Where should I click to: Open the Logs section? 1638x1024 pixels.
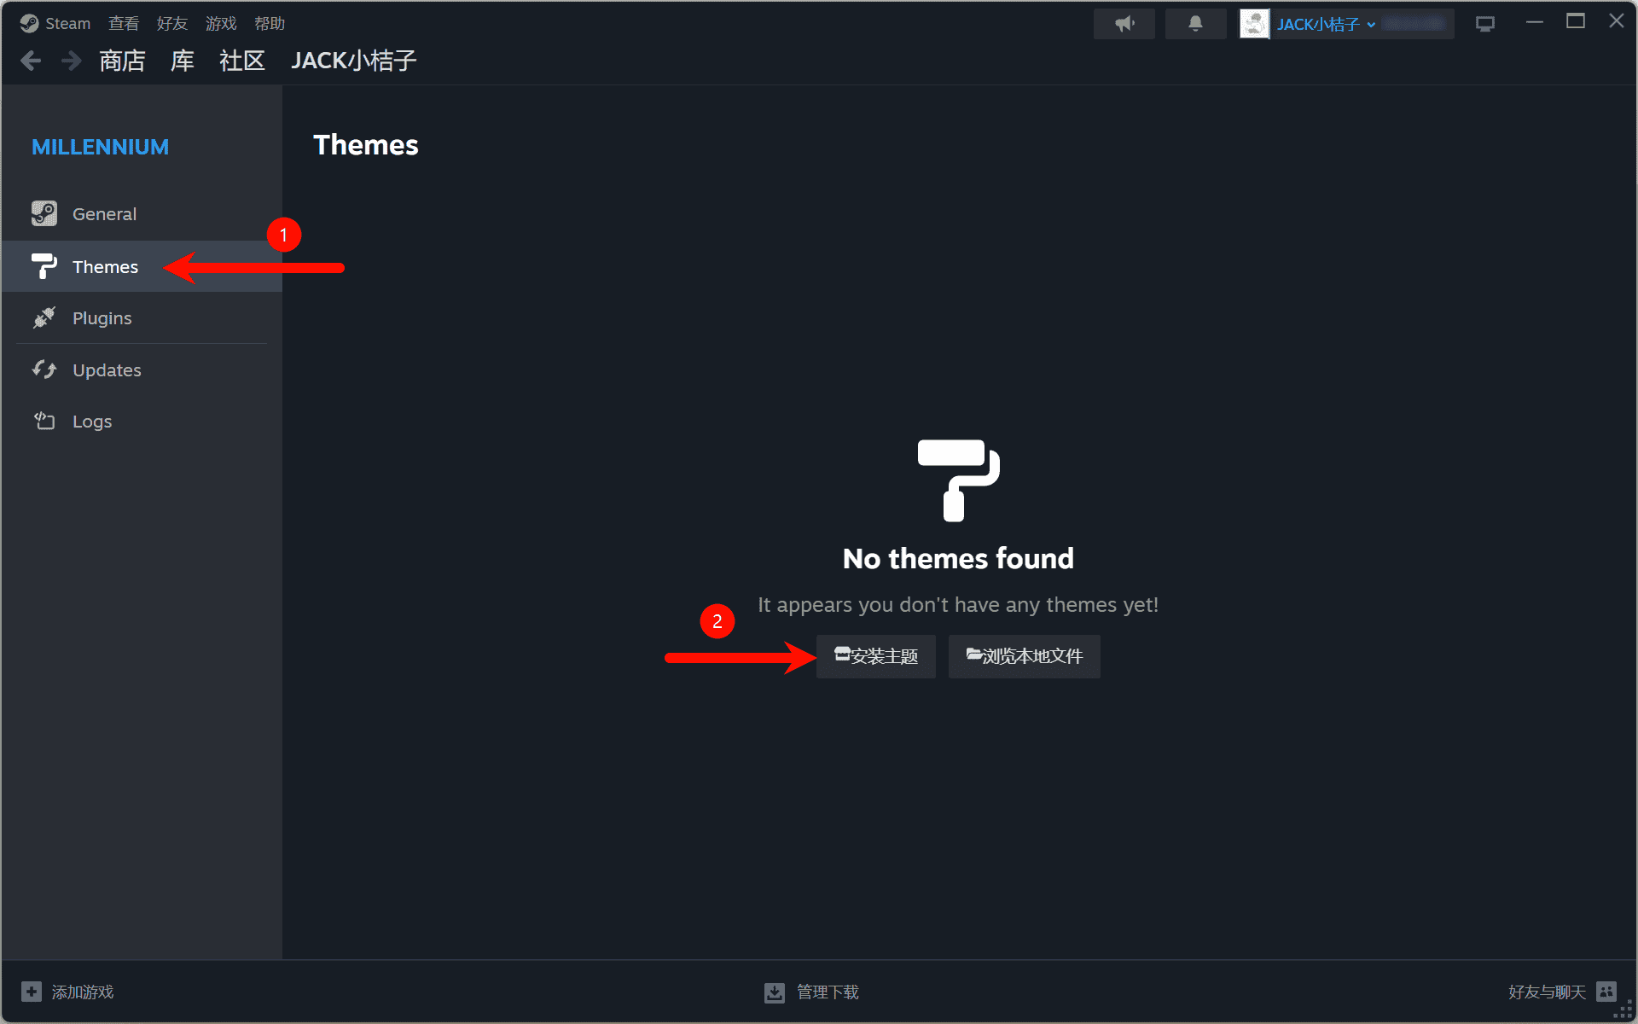pos(142,422)
